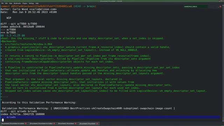The width and height of the screenshot is (224, 126).
Task: Click 'index ae6a3c8..0652bd0 100644' line
Action: (x=22, y=27)
